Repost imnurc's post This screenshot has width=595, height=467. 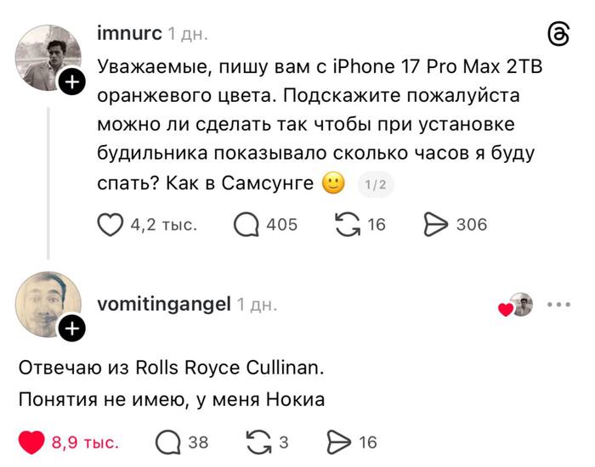348,224
